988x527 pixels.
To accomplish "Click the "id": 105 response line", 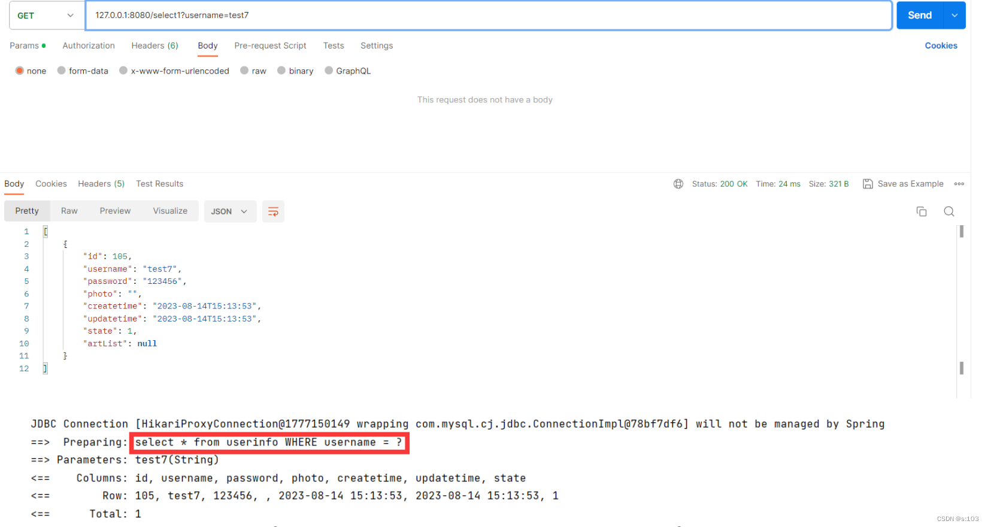I will [x=108, y=256].
